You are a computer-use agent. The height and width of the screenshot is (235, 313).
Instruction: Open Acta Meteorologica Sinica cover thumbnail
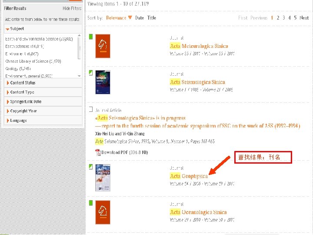103,46
